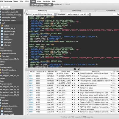Click the unmapped_object table icon
Image resolution: width=119 pixels, height=119 pixels.
pos(0,18)
